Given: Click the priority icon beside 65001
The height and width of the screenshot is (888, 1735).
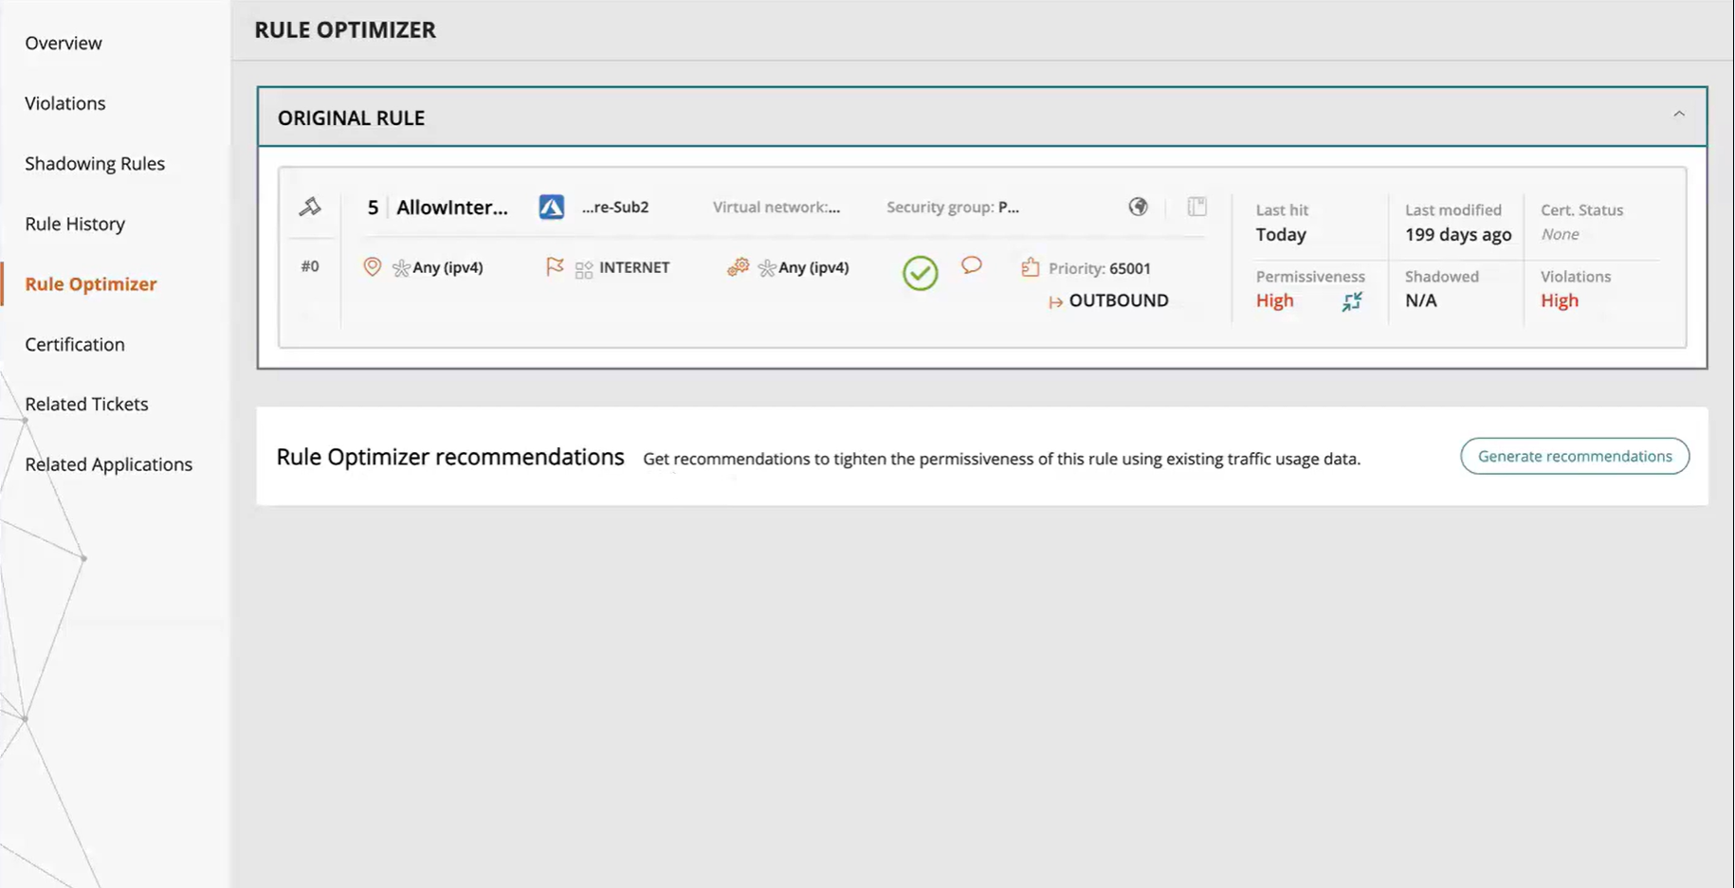Looking at the screenshot, I should click(1030, 267).
